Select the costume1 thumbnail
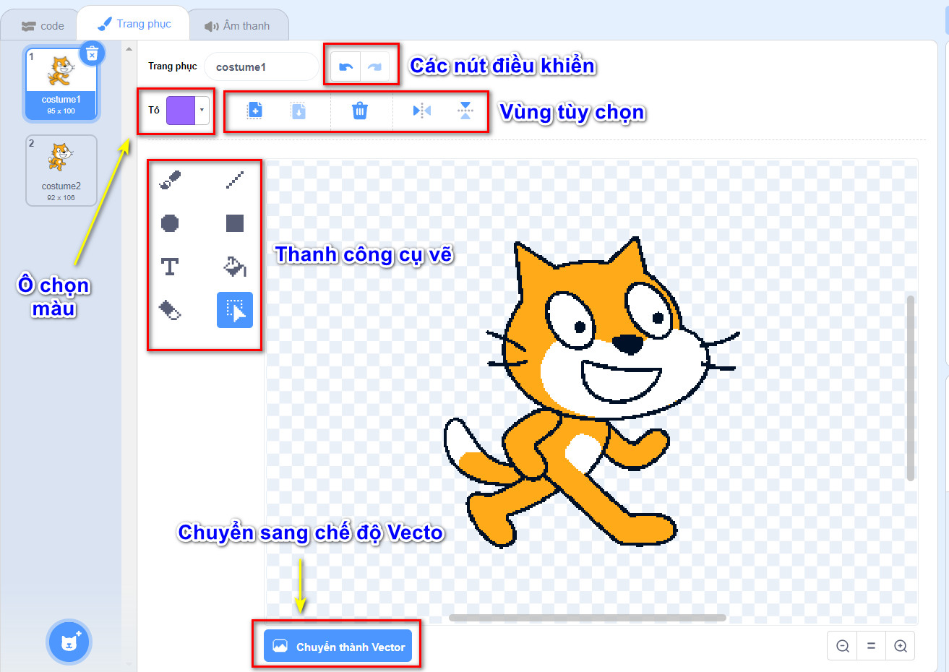The image size is (949, 672). pyautogui.click(x=61, y=84)
